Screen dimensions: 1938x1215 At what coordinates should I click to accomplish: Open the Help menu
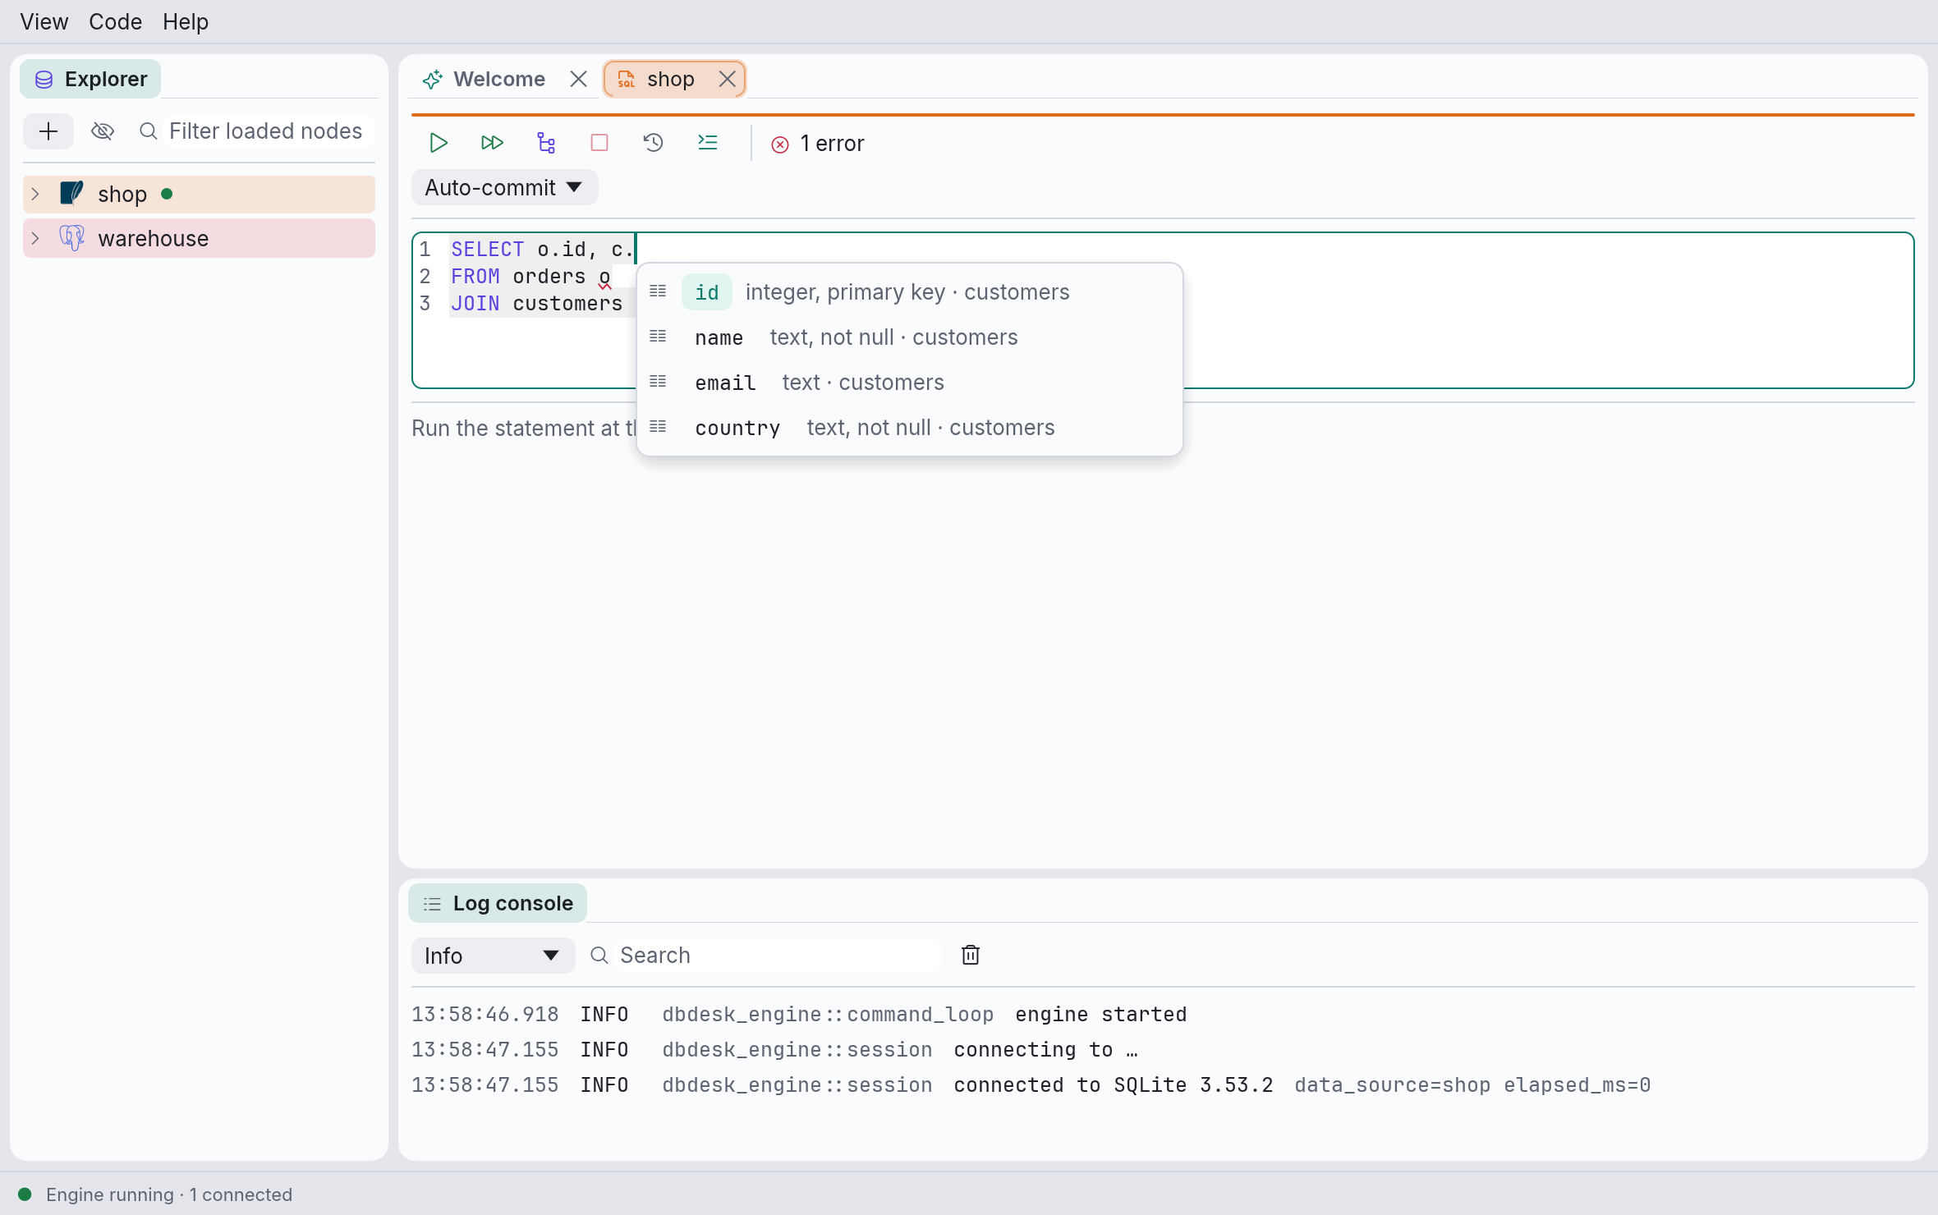pyautogui.click(x=186, y=21)
